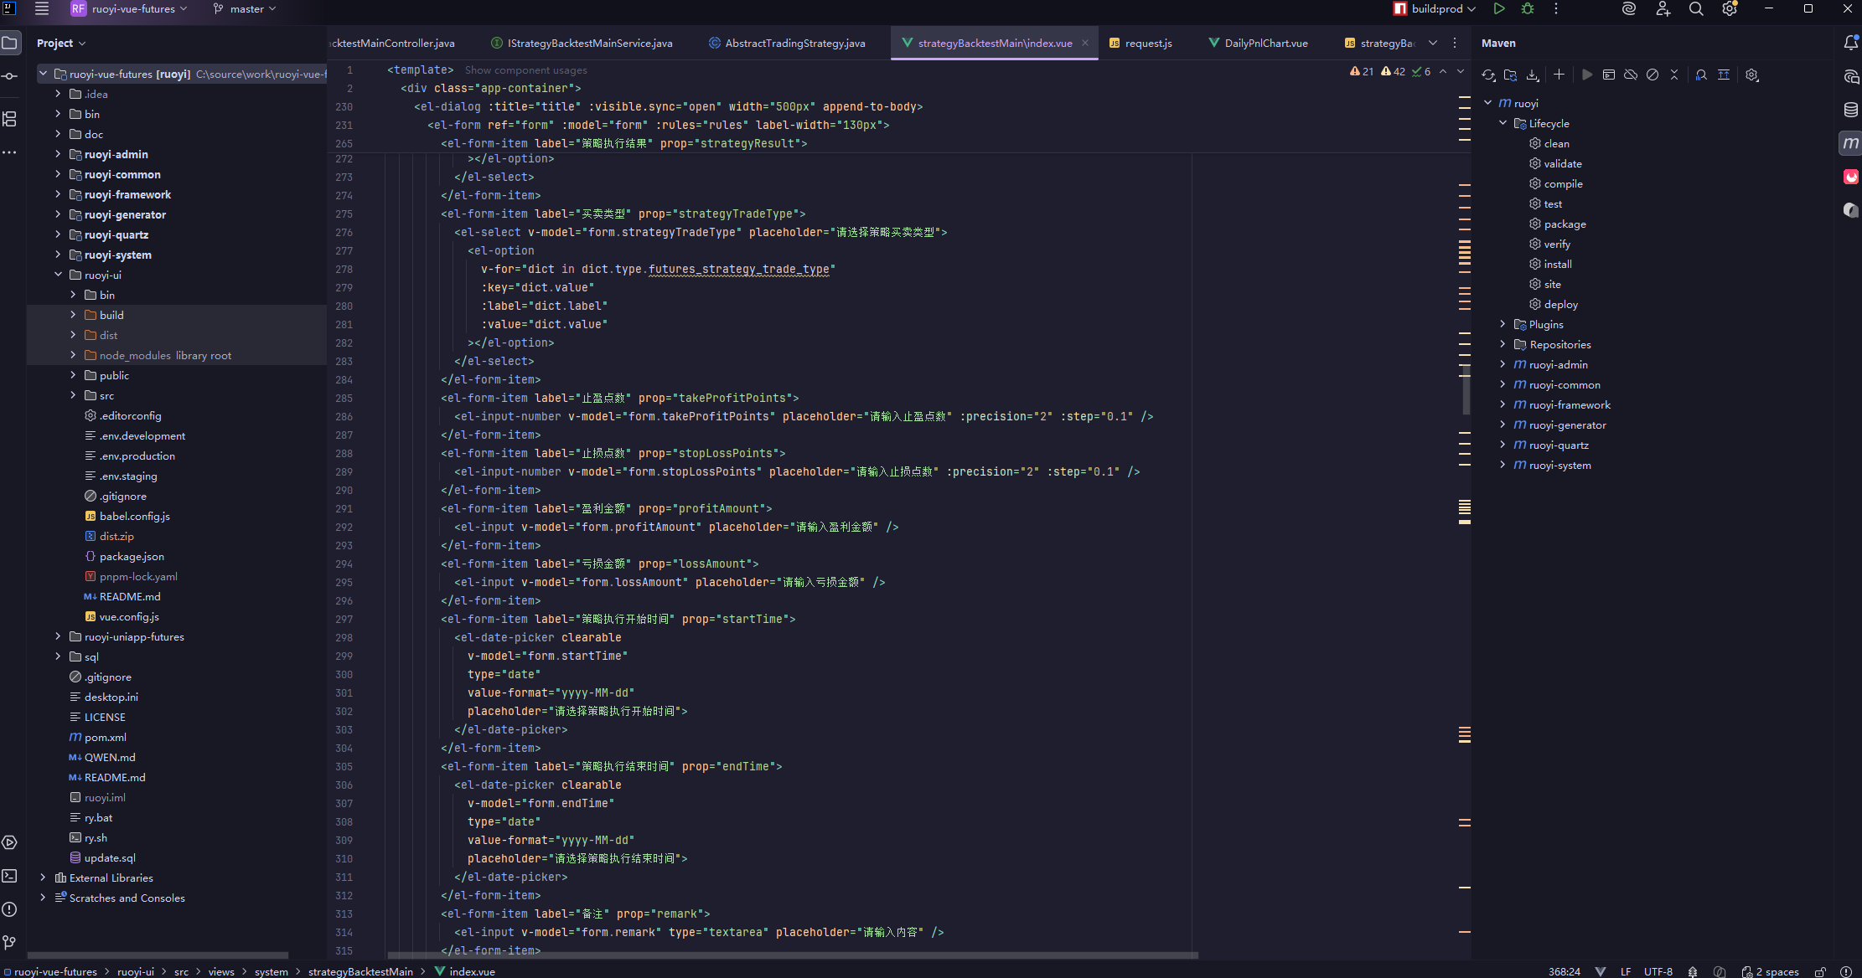Switch to AbstractTradingStrategy.java tab
This screenshot has width=1862, height=978.
(x=794, y=43)
